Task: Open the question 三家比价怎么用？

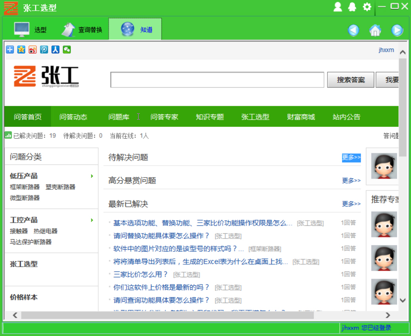Action: (141, 274)
